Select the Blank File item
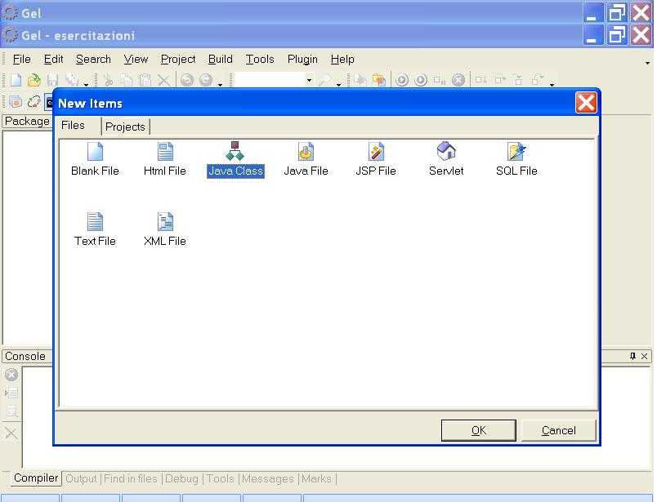 95,158
